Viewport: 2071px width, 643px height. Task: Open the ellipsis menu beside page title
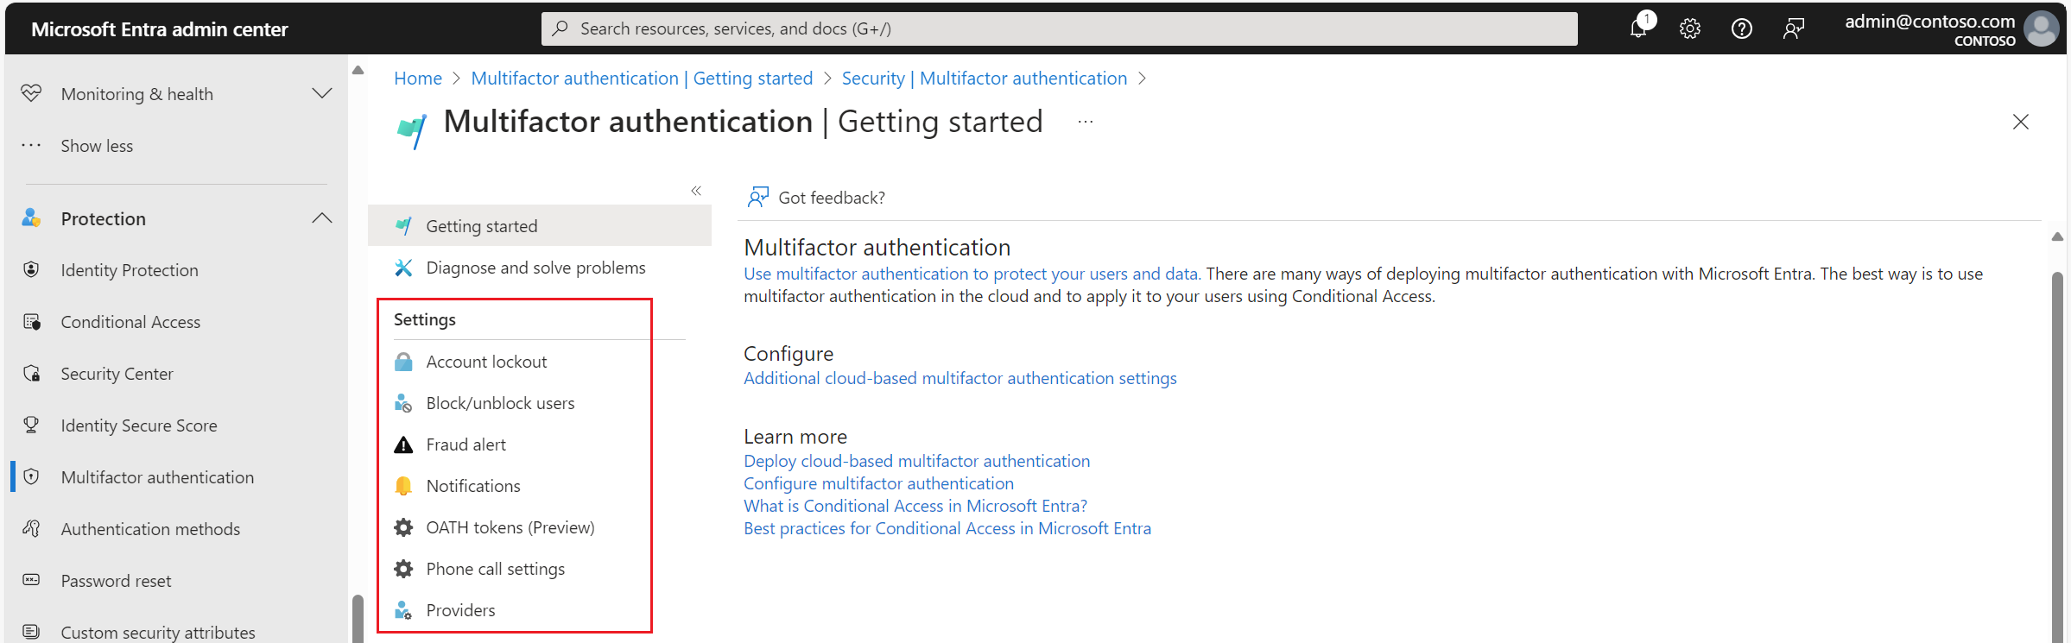[x=1086, y=123]
